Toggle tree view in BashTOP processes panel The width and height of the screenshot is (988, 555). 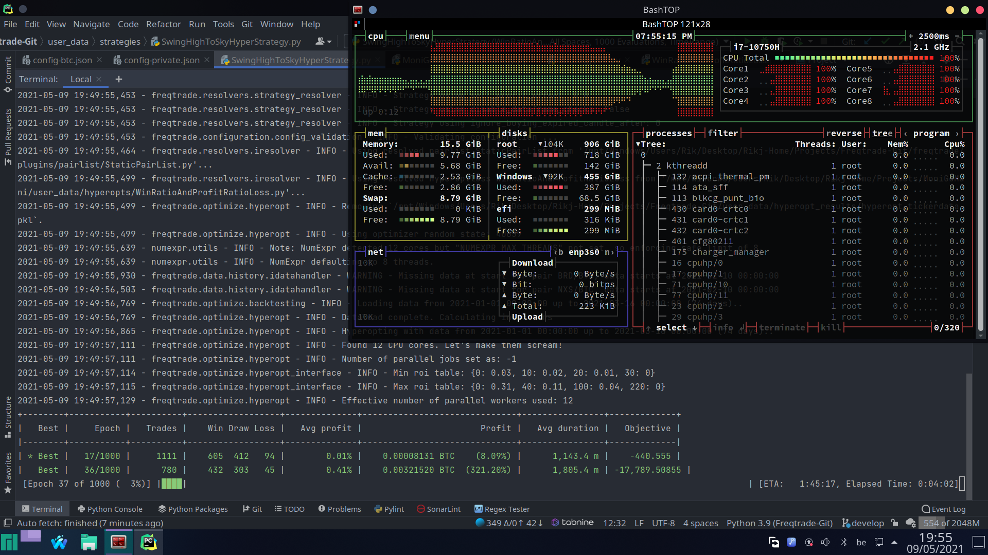point(882,133)
